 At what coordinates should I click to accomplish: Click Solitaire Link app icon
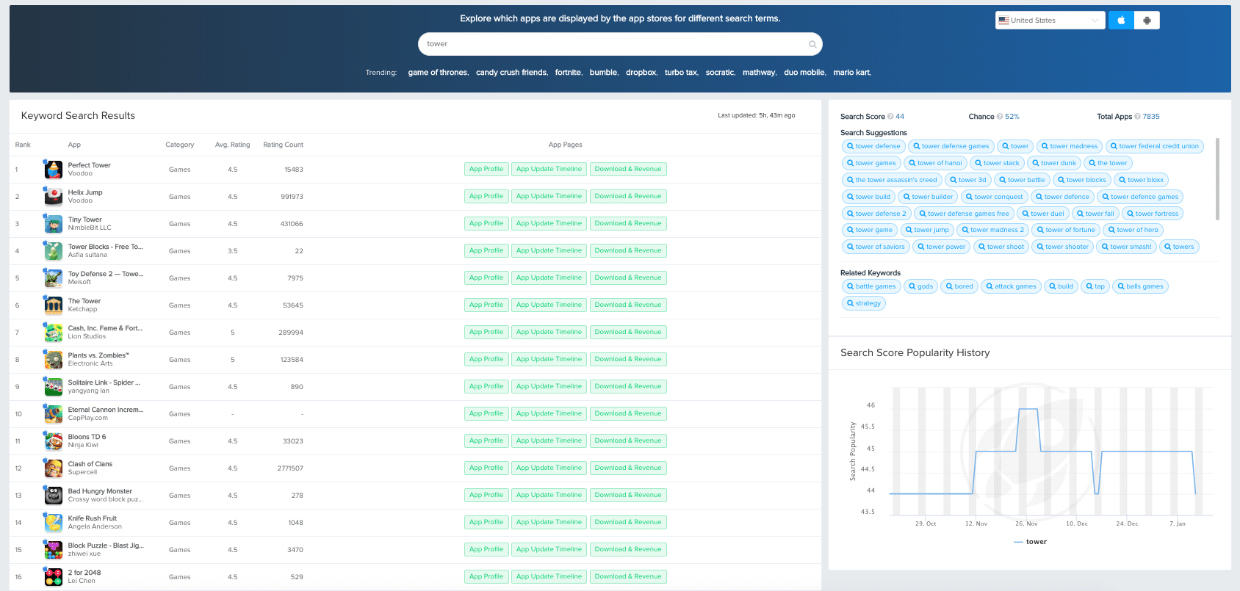[53, 387]
